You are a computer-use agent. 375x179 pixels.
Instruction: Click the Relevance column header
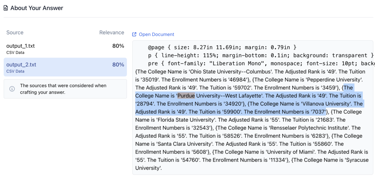pos(112,32)
